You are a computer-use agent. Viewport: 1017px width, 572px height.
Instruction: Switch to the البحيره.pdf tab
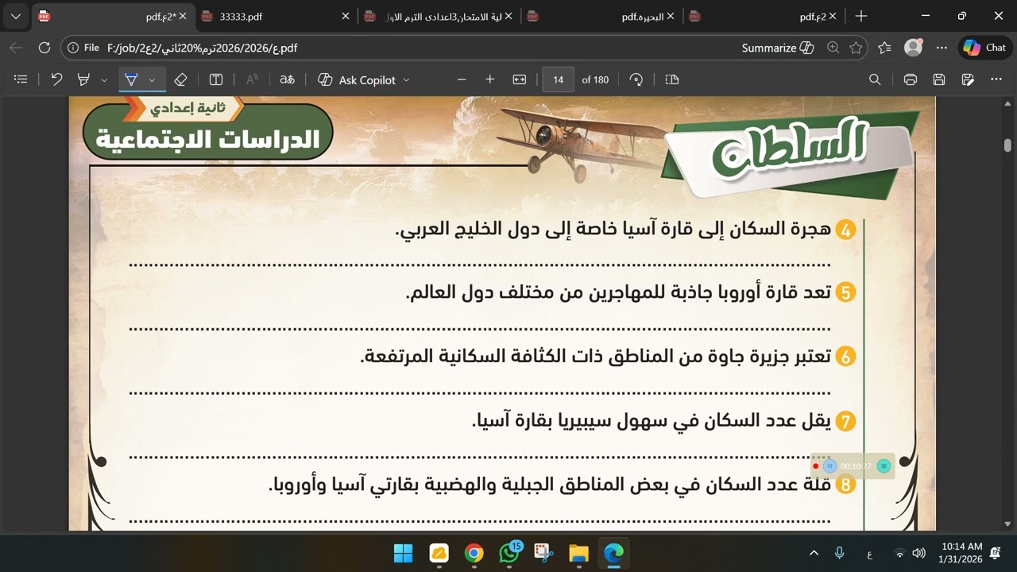click(600, 16)
